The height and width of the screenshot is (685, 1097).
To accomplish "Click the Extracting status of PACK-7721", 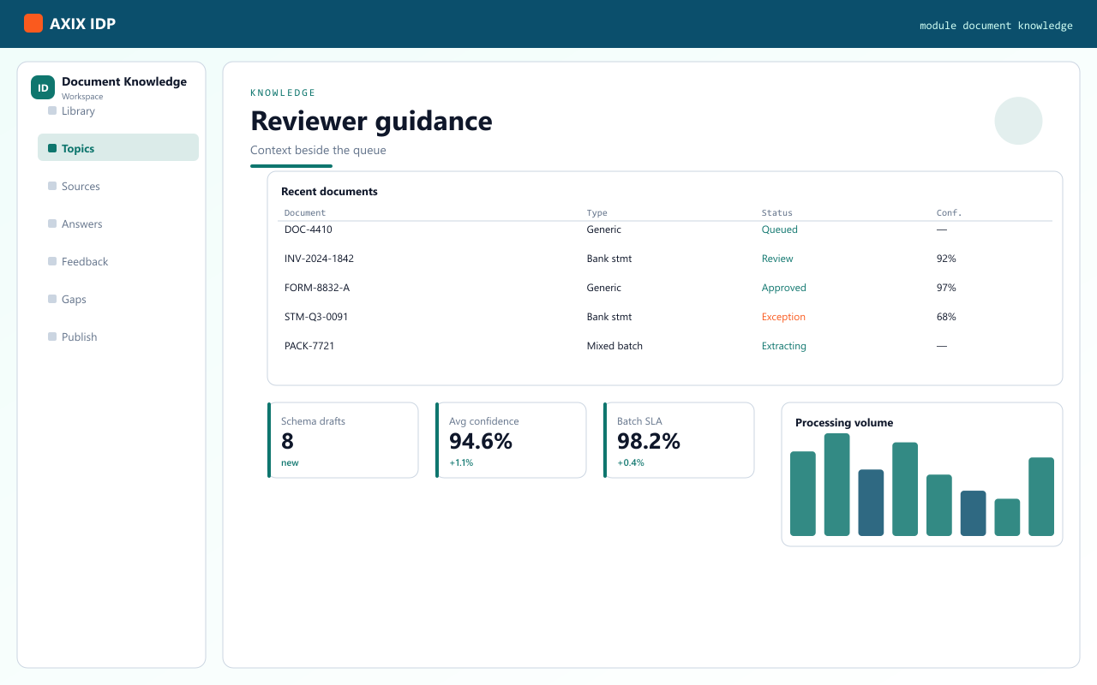I will point(784,346).
